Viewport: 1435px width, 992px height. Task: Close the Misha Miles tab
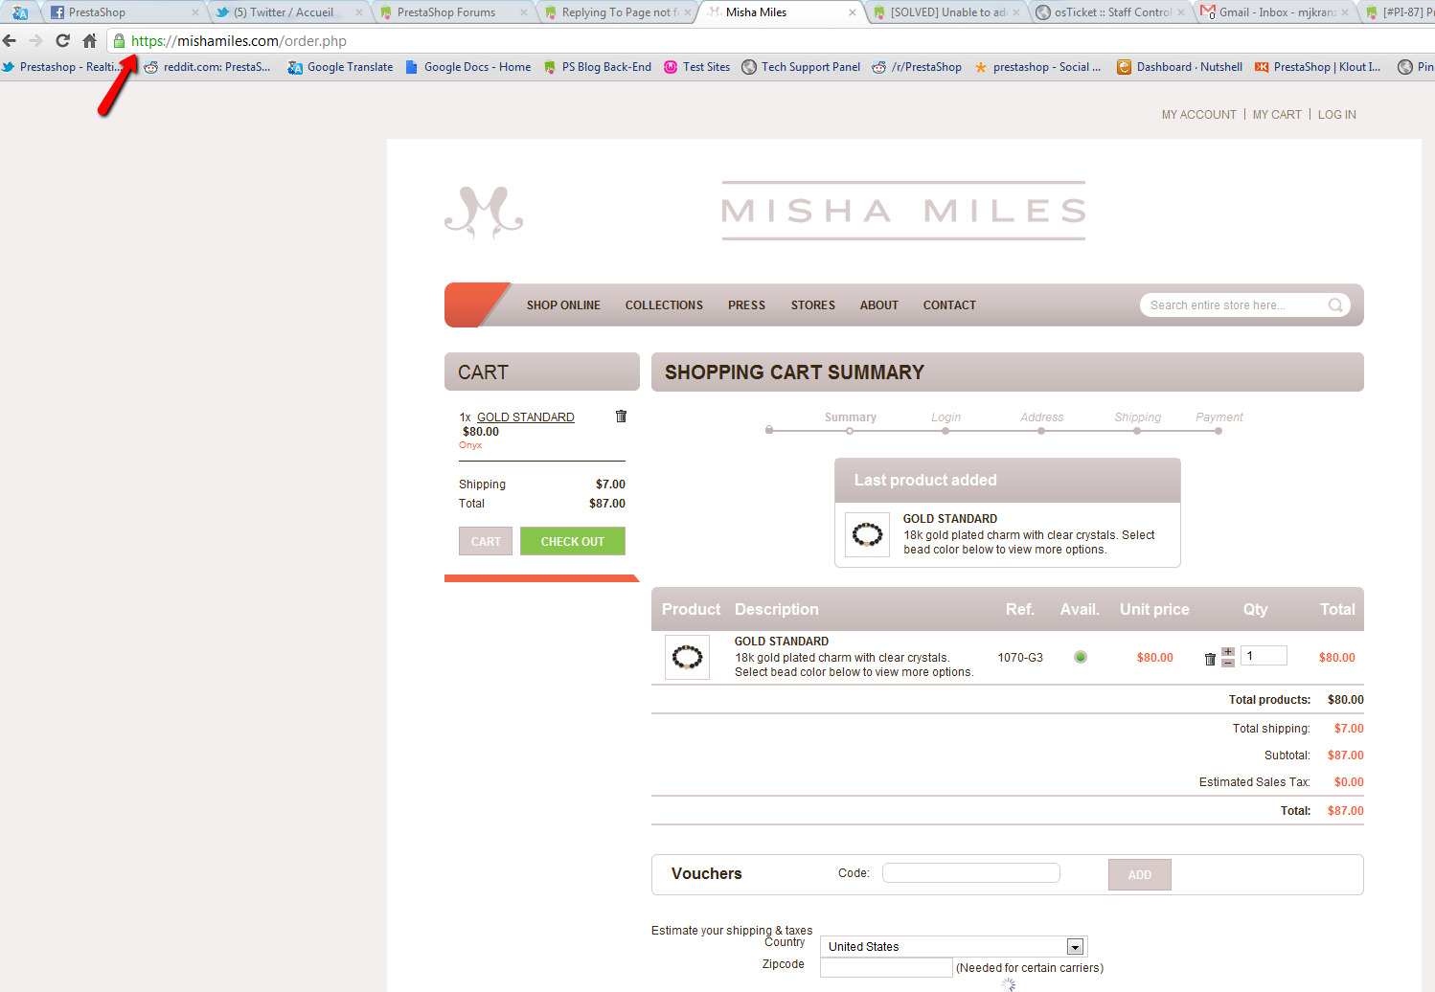(x=853, y=12)
